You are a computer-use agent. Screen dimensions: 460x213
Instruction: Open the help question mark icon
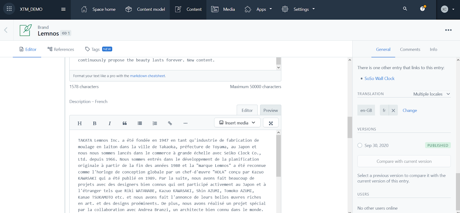pyautogui.click(x=422, y=9)
